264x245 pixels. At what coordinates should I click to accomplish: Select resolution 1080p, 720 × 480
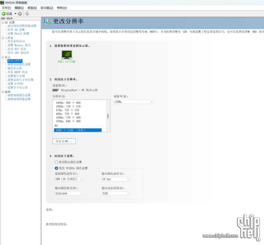pyautogui.click(x=68, y=117)
